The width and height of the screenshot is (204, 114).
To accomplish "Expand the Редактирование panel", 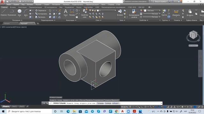I will pos(48,20).
